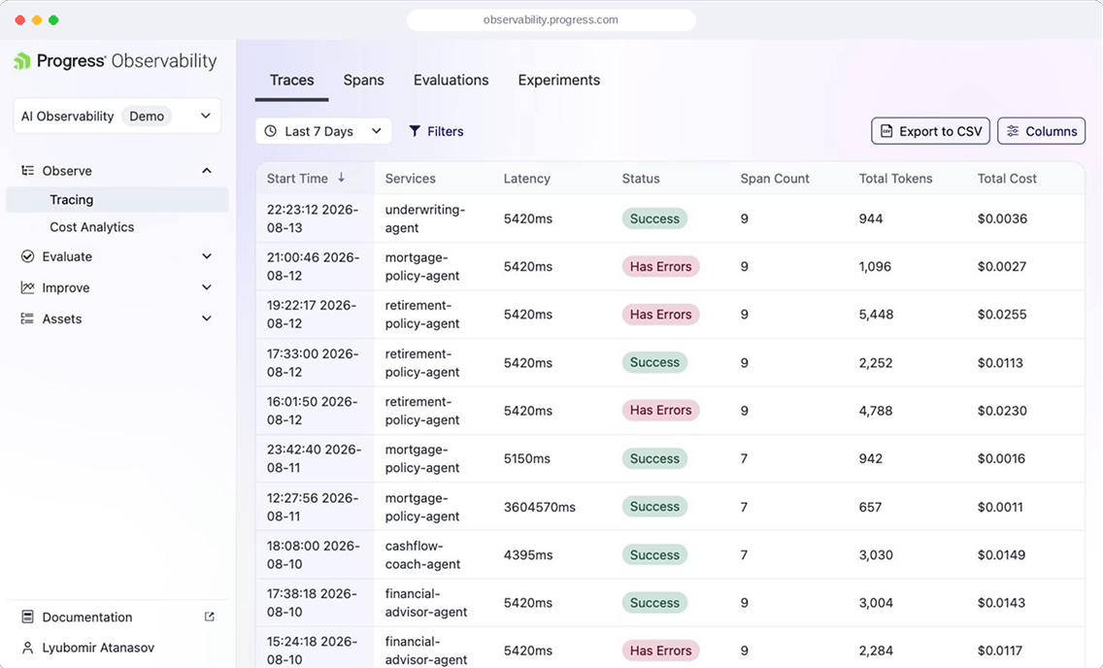The image size is (1103, 668).
Task: Click the Span Count column header
Action: click(775, 179)
